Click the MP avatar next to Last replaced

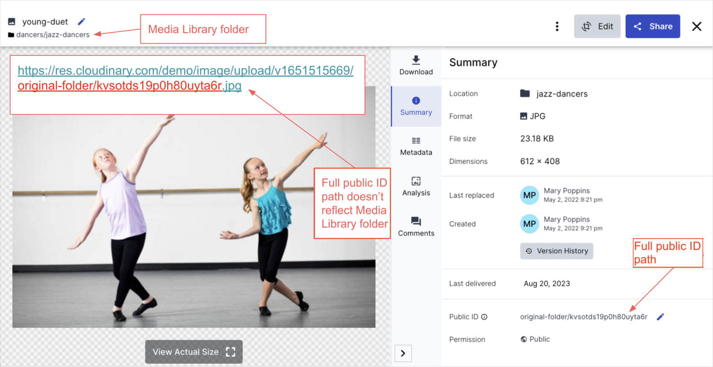[529, 195]
